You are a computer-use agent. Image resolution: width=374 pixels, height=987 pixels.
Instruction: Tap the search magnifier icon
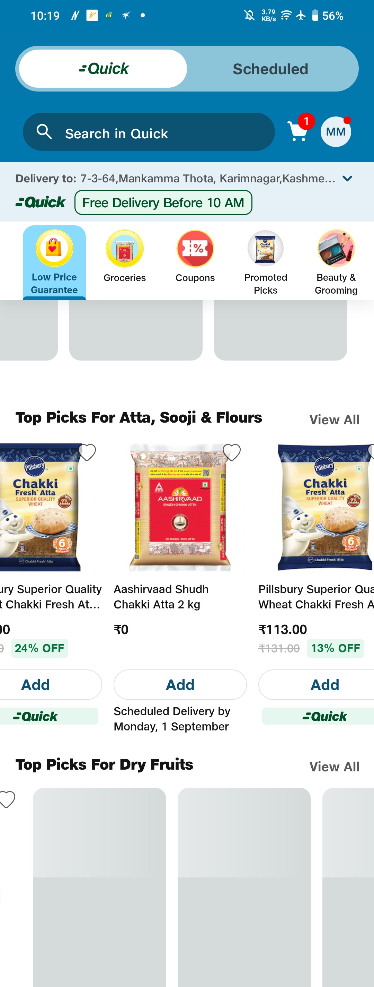tap(44, 131)
